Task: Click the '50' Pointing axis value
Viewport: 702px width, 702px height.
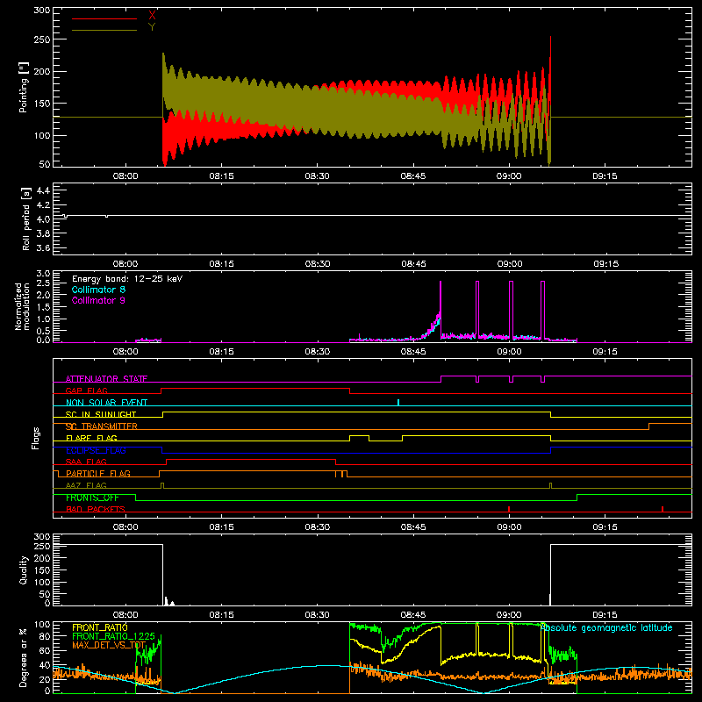Action: [x=45, y=164]
